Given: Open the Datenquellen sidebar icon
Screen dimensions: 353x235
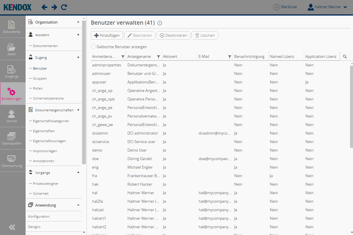Looking at the screenshot, I should click(x=12, y=138).
